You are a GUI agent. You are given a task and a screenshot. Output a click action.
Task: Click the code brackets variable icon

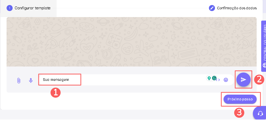[x=219, y=80]
